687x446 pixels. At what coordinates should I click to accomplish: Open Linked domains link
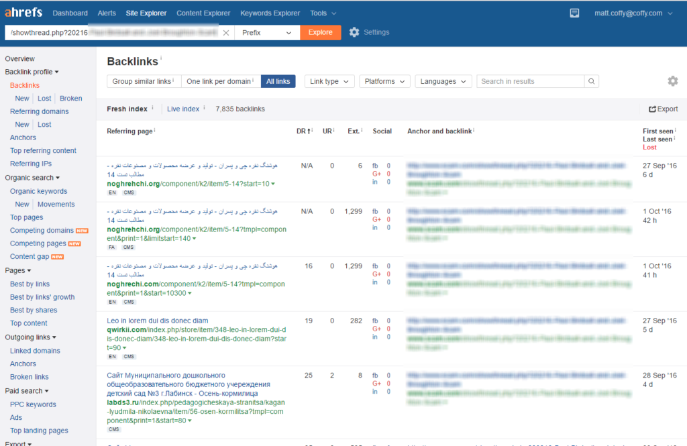click(x=35, y=351)
